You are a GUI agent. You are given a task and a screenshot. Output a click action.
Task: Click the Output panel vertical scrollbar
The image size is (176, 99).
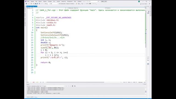(x=146, y=91)
